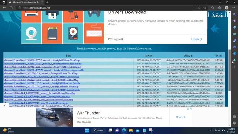Close the Microsoft Store - Generation tab
The height and width of the screenshot is (134, 238).
coord(42,2)
